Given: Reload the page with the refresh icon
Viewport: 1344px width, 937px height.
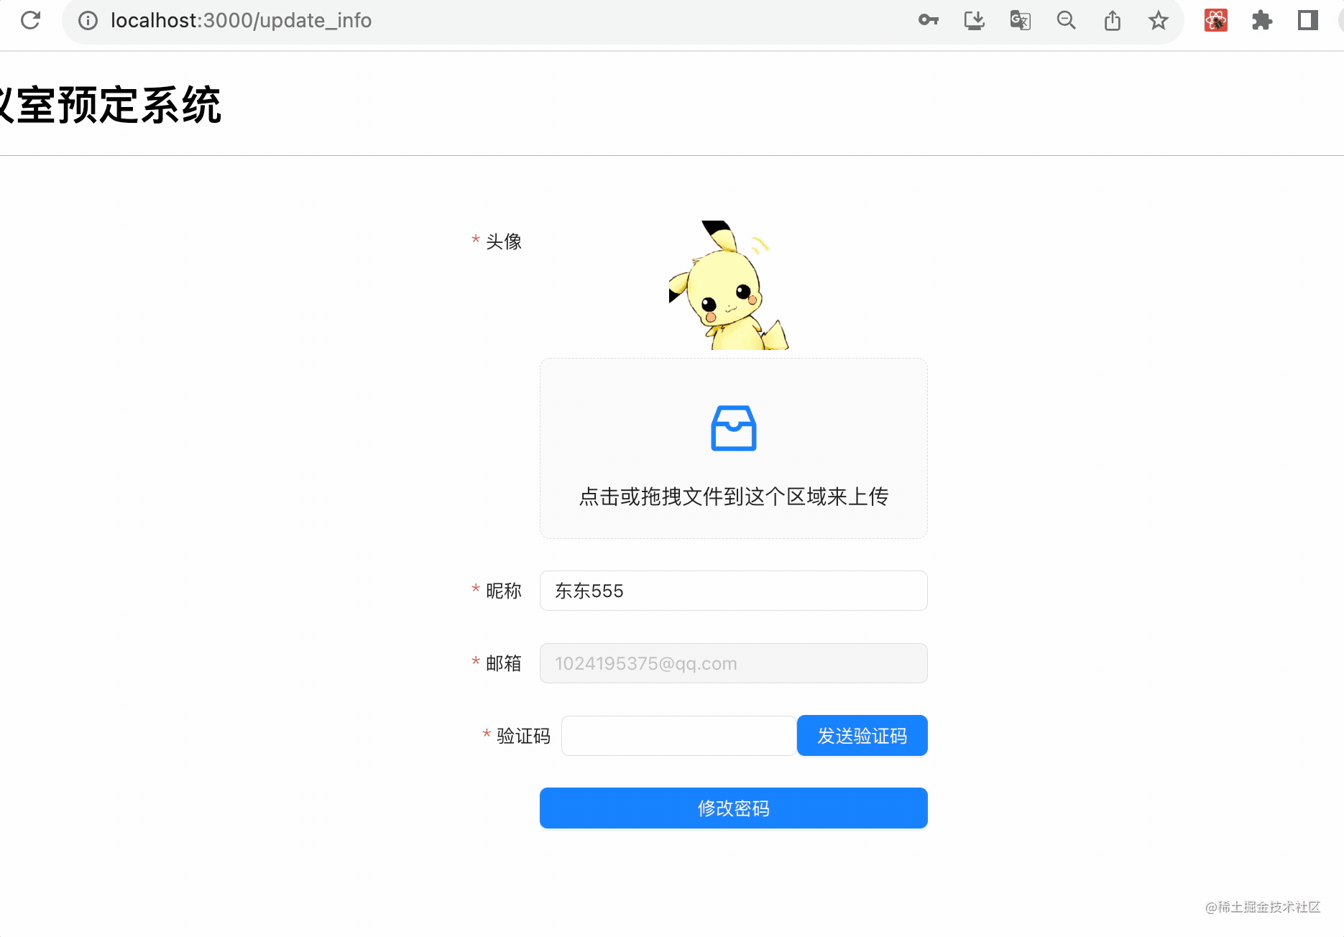Looking at the screenshot, I should [x=30, y=20].
